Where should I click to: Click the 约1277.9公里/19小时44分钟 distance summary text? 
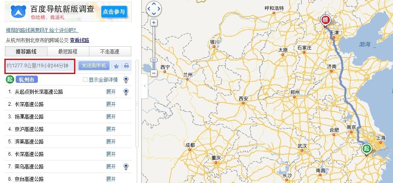(x=37, y=66)
